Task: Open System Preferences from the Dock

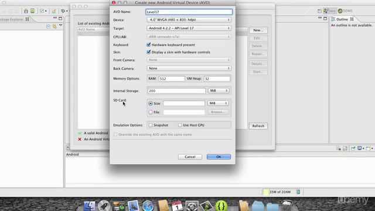Action: pos(192,206)
